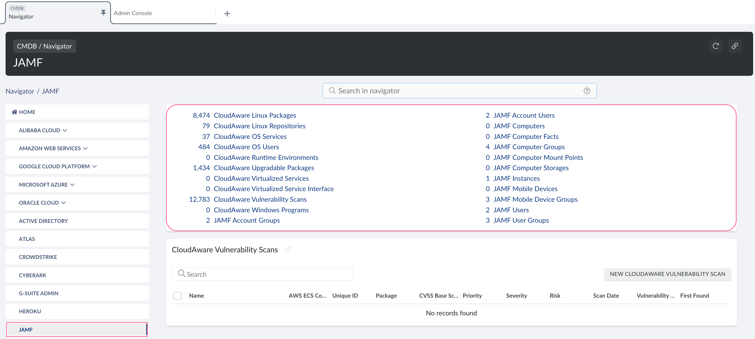Open the JAMF Users link
This screenshot has height=339, width=755.
(x=511, y=210)
